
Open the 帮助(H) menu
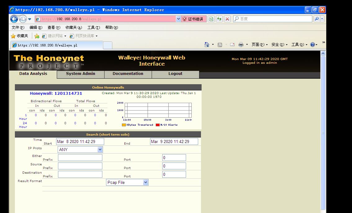(112, 28)
